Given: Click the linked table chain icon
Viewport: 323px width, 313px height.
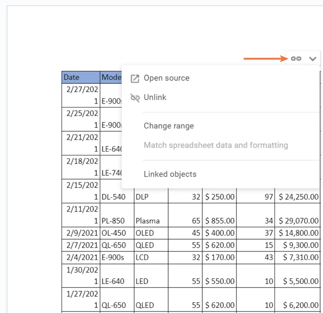Looking at the screenshot, I should [297, 58].
